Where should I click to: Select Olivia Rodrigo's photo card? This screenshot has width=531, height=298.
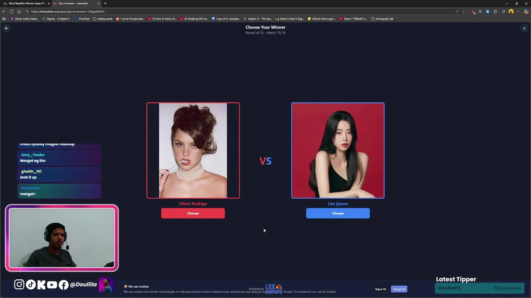point(193,150)
